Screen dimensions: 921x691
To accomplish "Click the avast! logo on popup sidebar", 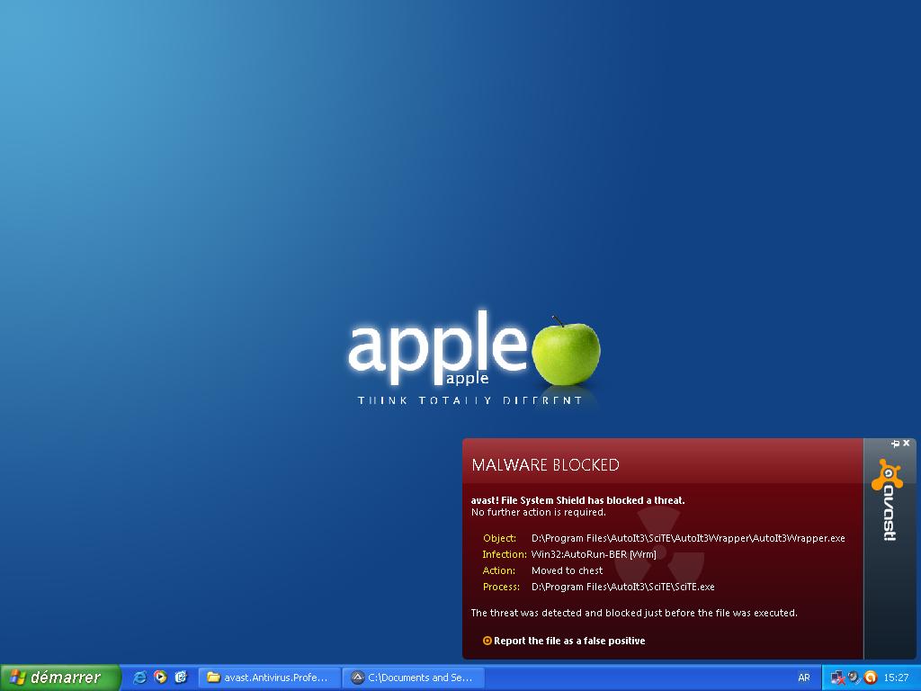I will [888, 499].
